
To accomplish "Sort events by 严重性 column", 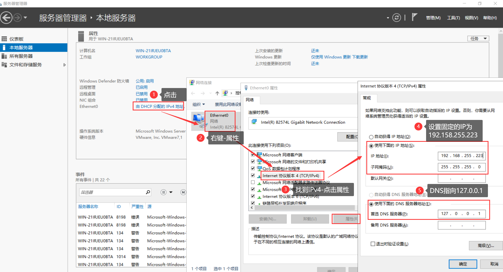I will [x=137, y=206].
